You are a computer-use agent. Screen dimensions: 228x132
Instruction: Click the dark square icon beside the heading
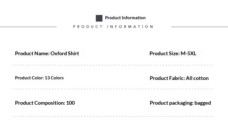click(x=99, y=18)
